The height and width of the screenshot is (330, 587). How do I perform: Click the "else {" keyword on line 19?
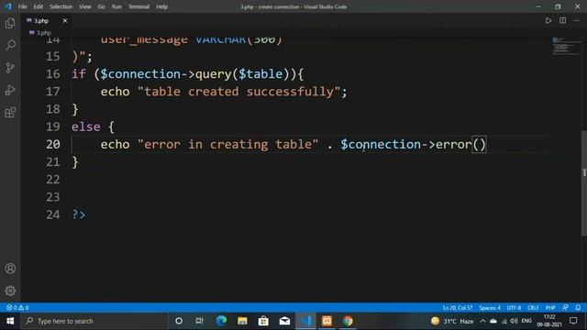[x=93, y=126]
